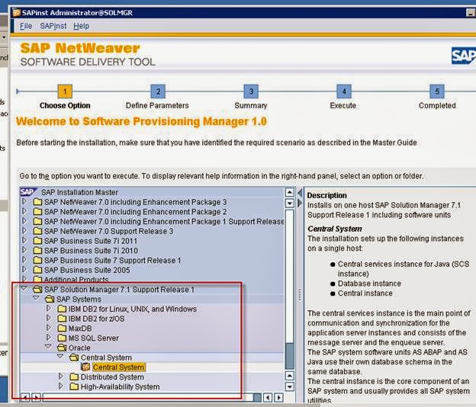Click package icon of highlighted Central System option
Screen dimensions: 476x407
pos(86,367)
